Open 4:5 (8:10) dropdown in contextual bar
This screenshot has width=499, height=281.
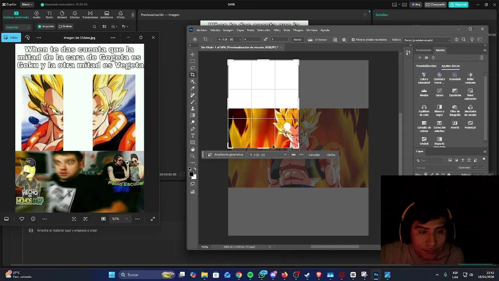tap(268, 155)
